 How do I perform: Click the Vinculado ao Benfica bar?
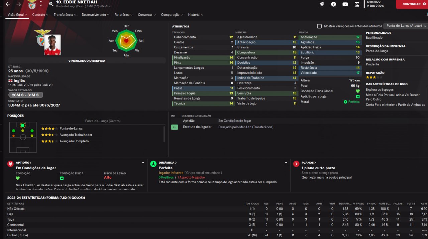tap(87, 61)
